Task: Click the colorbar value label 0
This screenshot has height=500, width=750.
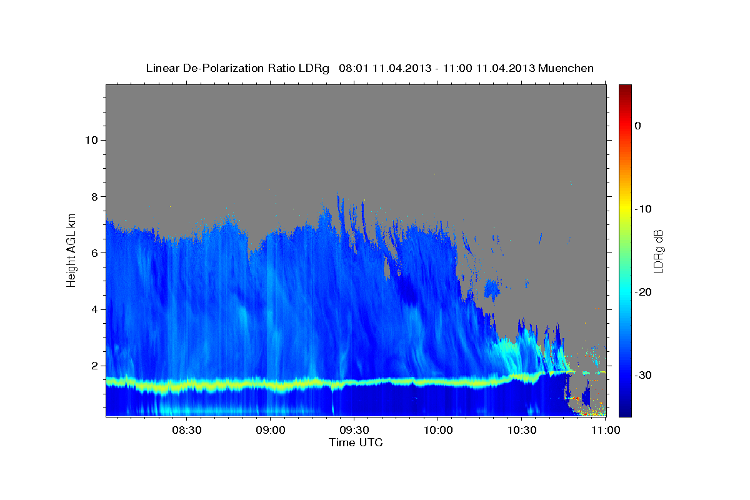Action: coord(638,126)
